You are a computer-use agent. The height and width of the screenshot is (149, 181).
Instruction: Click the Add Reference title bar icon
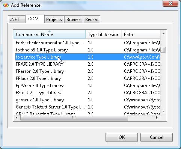[6, 5]
